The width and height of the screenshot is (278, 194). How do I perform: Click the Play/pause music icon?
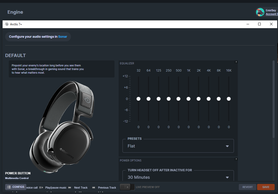41,188
